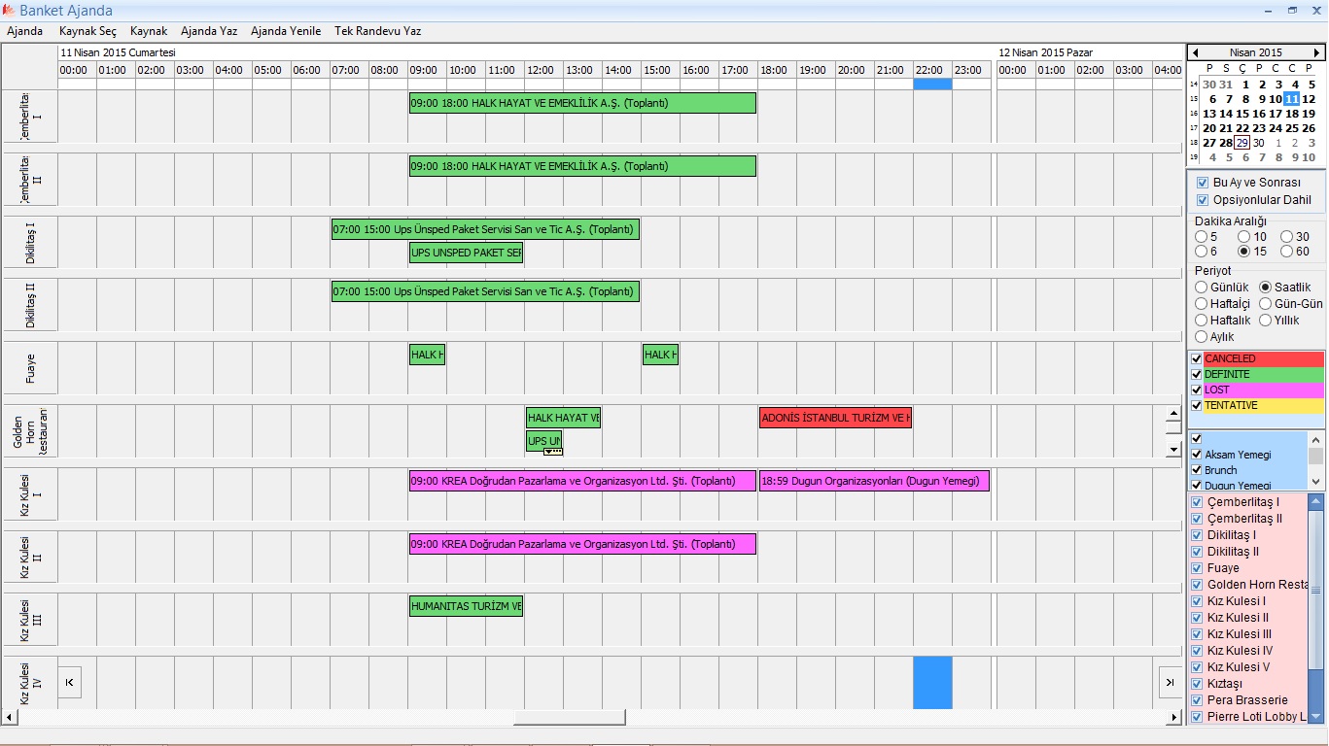The width and height of the screenshot is (1329, 746).
Task: Click down arrow of event type list
Action: coord(1315,482)
